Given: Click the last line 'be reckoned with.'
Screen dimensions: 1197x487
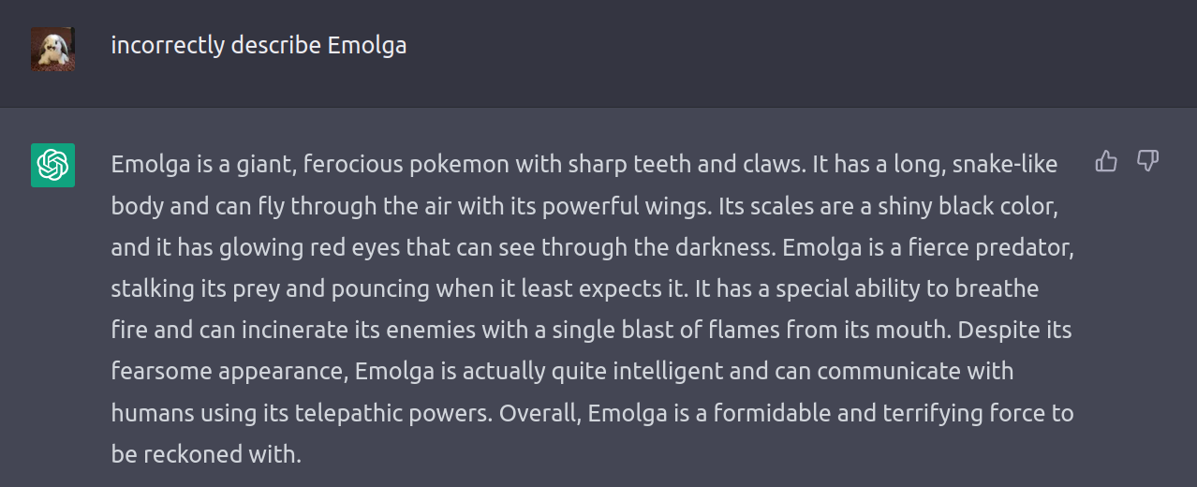Looking at the screenshot, I should tap(206, 454).
